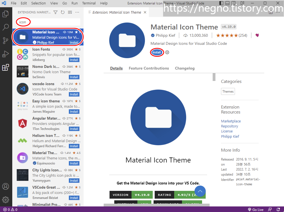The image size is (284, 212).
Task: Click the VERSION V4.19.0 badge
Action: click(131, 195)
